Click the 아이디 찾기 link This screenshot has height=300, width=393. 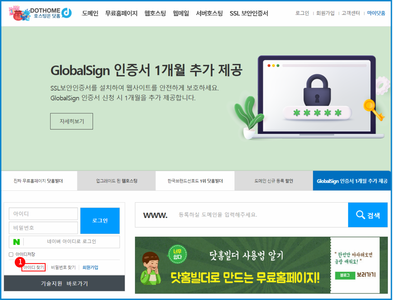34,267
